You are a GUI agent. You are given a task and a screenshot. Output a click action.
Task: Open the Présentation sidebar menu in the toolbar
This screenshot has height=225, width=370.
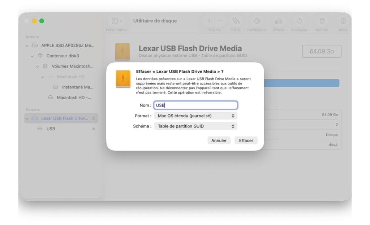coord(117,21)
